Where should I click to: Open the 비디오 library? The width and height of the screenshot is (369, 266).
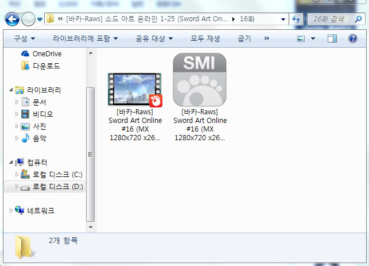[x=43, y=114]
